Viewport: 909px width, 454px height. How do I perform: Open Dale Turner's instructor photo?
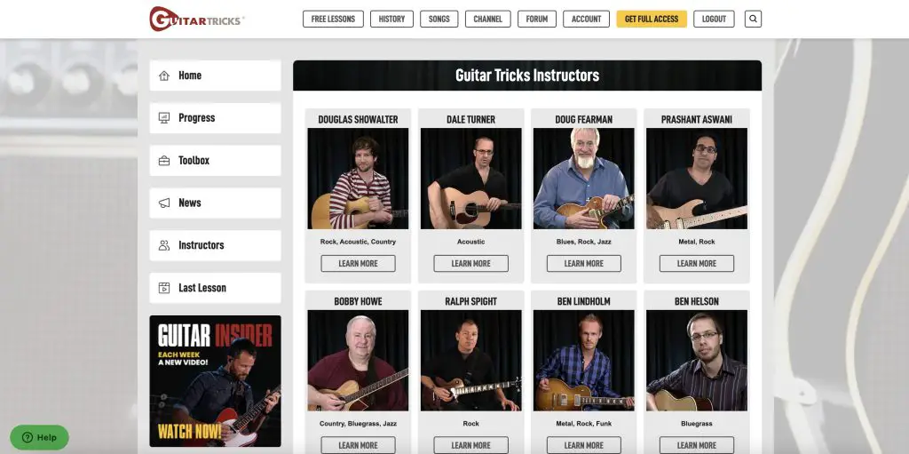[x=470, y=179]
